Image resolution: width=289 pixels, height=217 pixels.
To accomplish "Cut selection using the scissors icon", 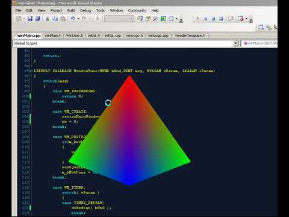I will click(x=48, y=19).
